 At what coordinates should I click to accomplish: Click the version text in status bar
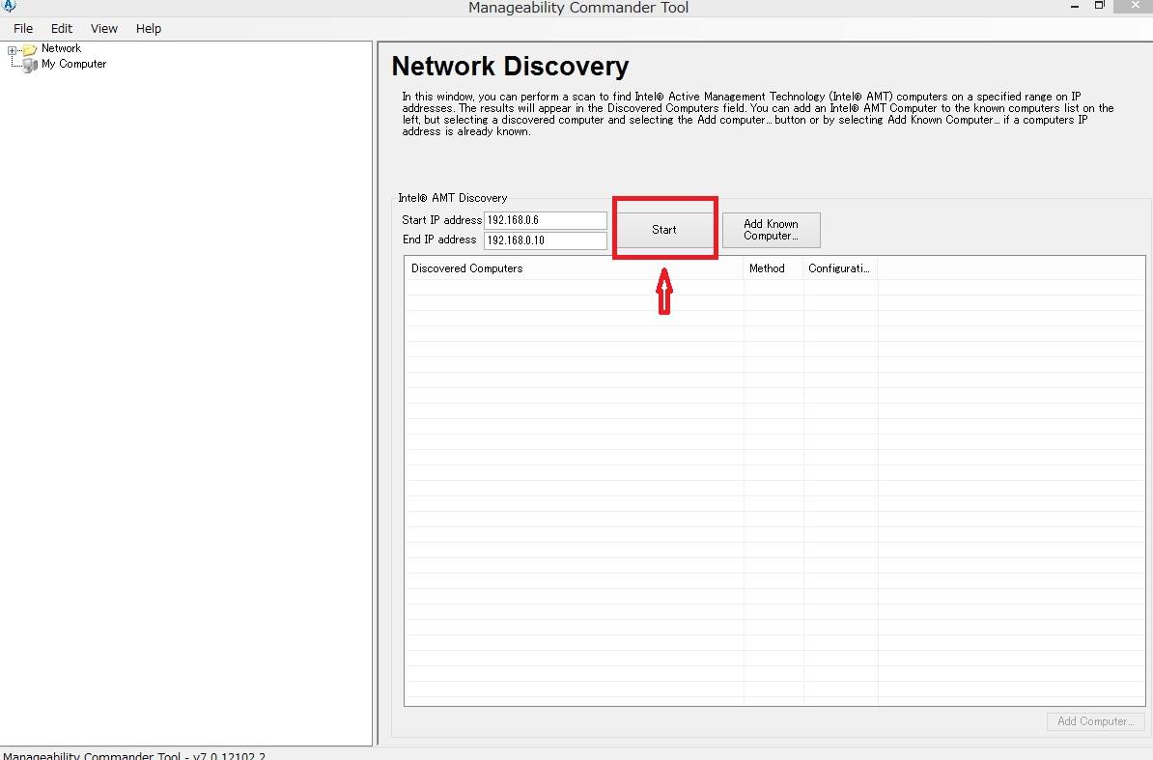coord(134,755)
